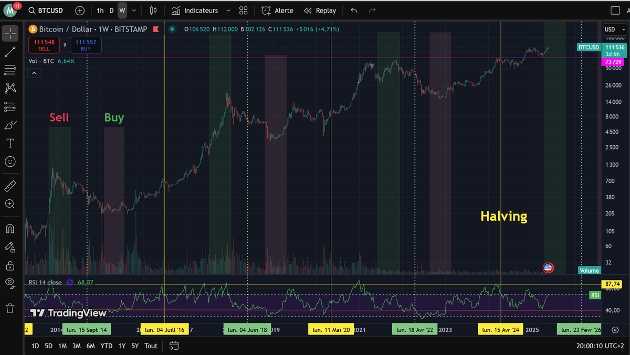Set range to 6M
630x355 pixels.
[90, 346]
